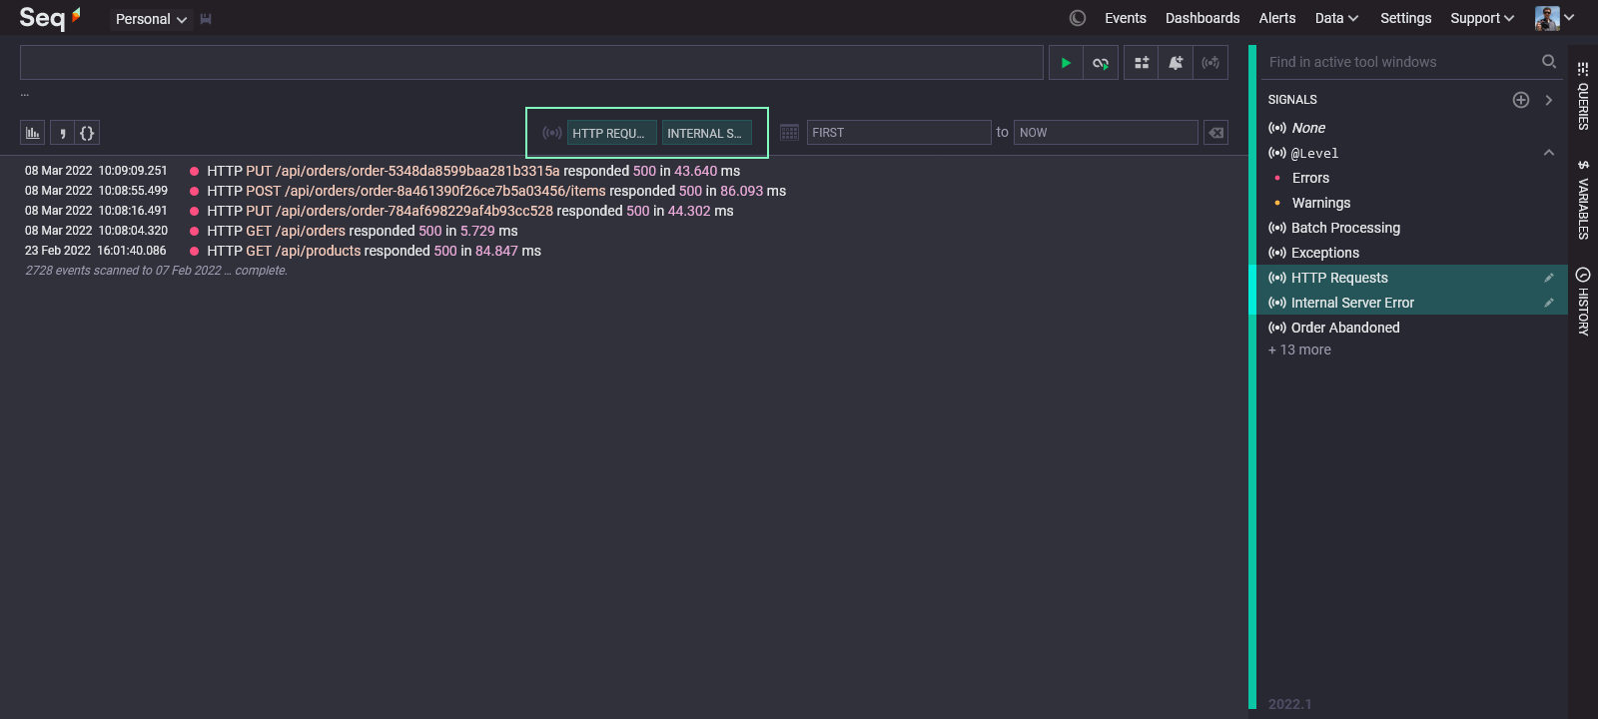Click the curly braces JSON export icon
The height and width of the screenshot is (719, 1598).
(x=87, y=133)
